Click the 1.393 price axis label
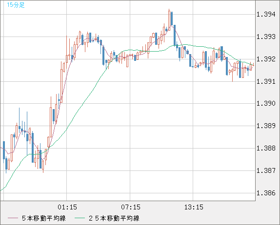This screenshot has height=225, width=280. 266,37
